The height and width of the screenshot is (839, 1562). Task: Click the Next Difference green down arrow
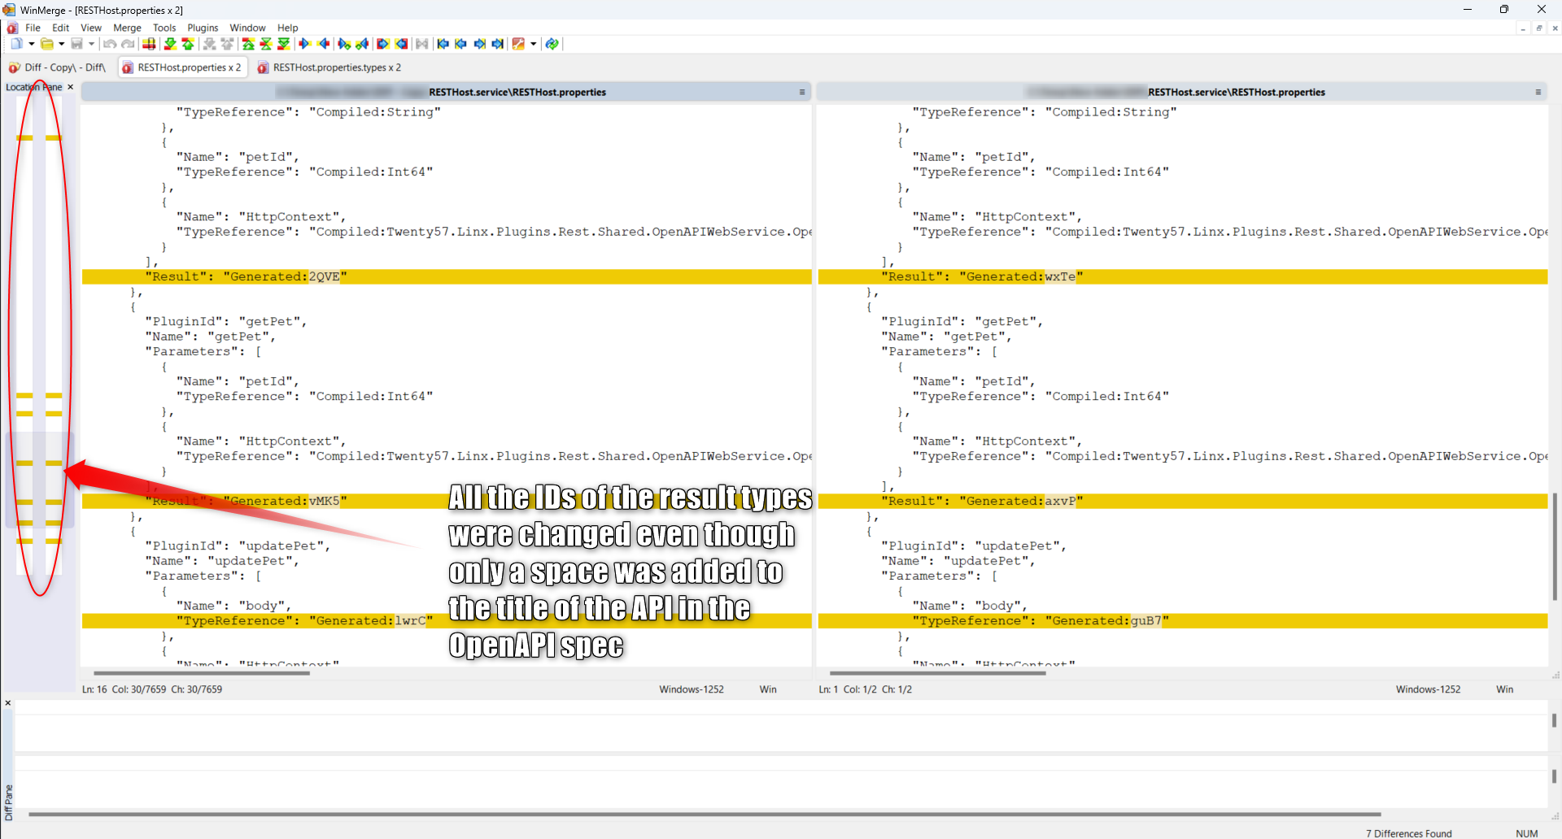[170, 44]
